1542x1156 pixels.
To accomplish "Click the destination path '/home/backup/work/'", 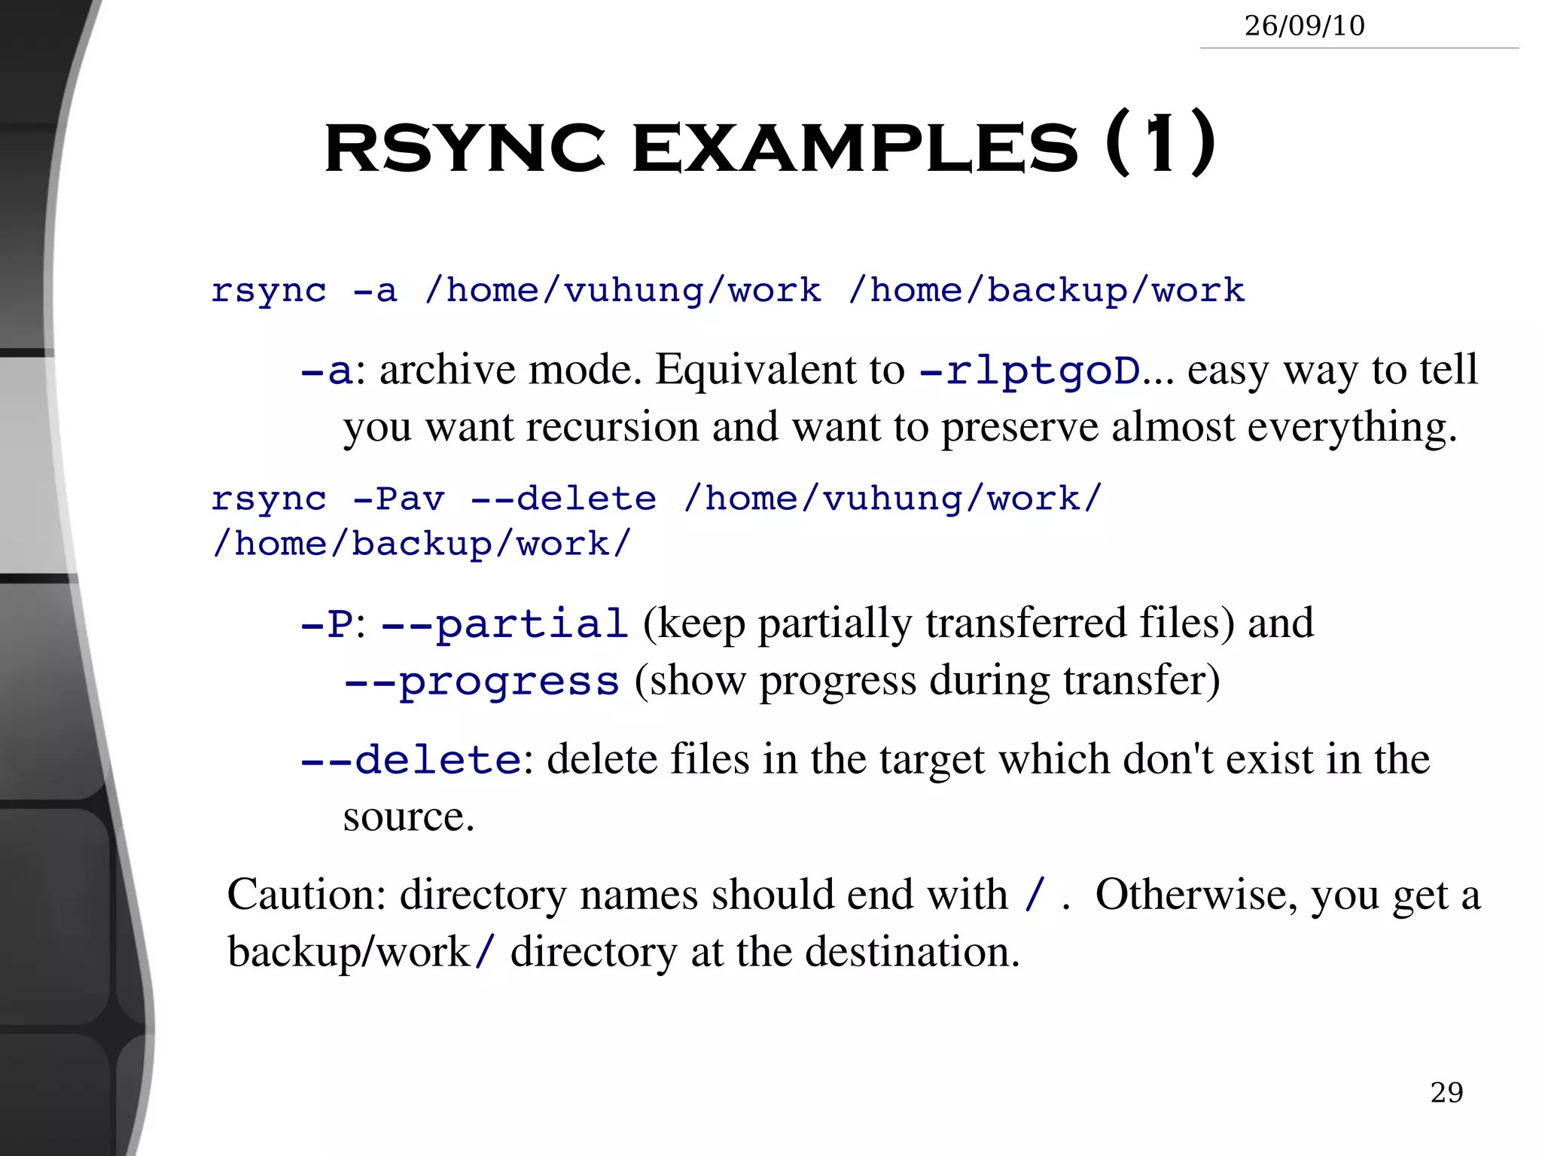I will click(x=421, y=544).
